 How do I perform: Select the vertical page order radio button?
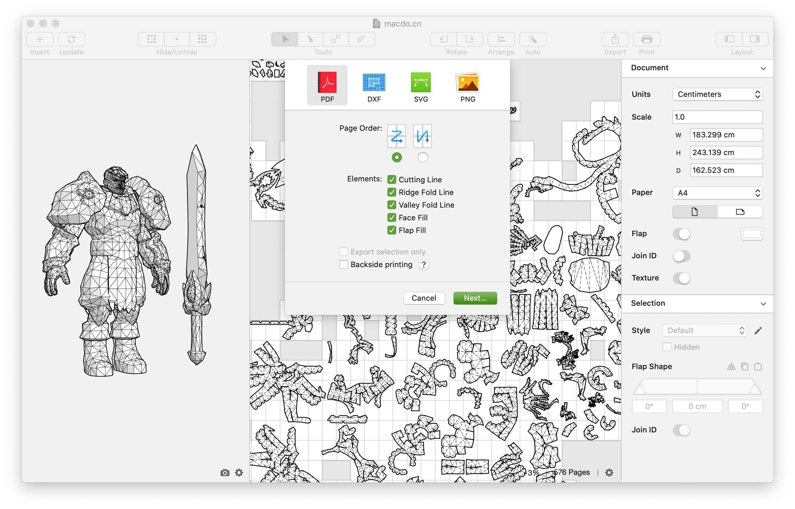click(422, 157)
